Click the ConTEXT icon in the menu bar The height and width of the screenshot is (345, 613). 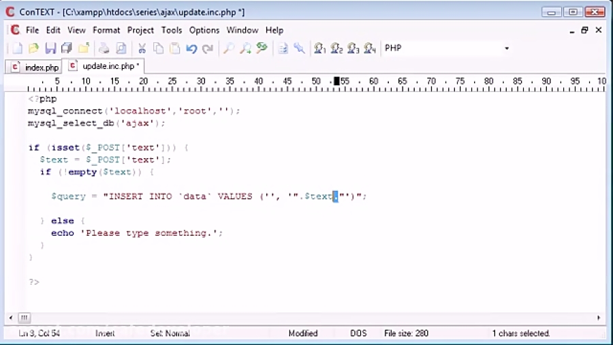[x=15, y=30]
